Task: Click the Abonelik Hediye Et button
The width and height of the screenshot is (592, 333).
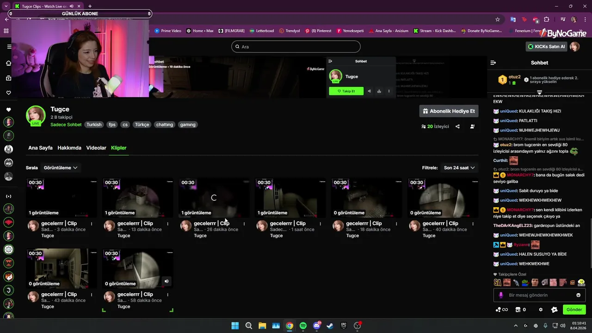Action: pyautogui.click(x=449, y=111)
